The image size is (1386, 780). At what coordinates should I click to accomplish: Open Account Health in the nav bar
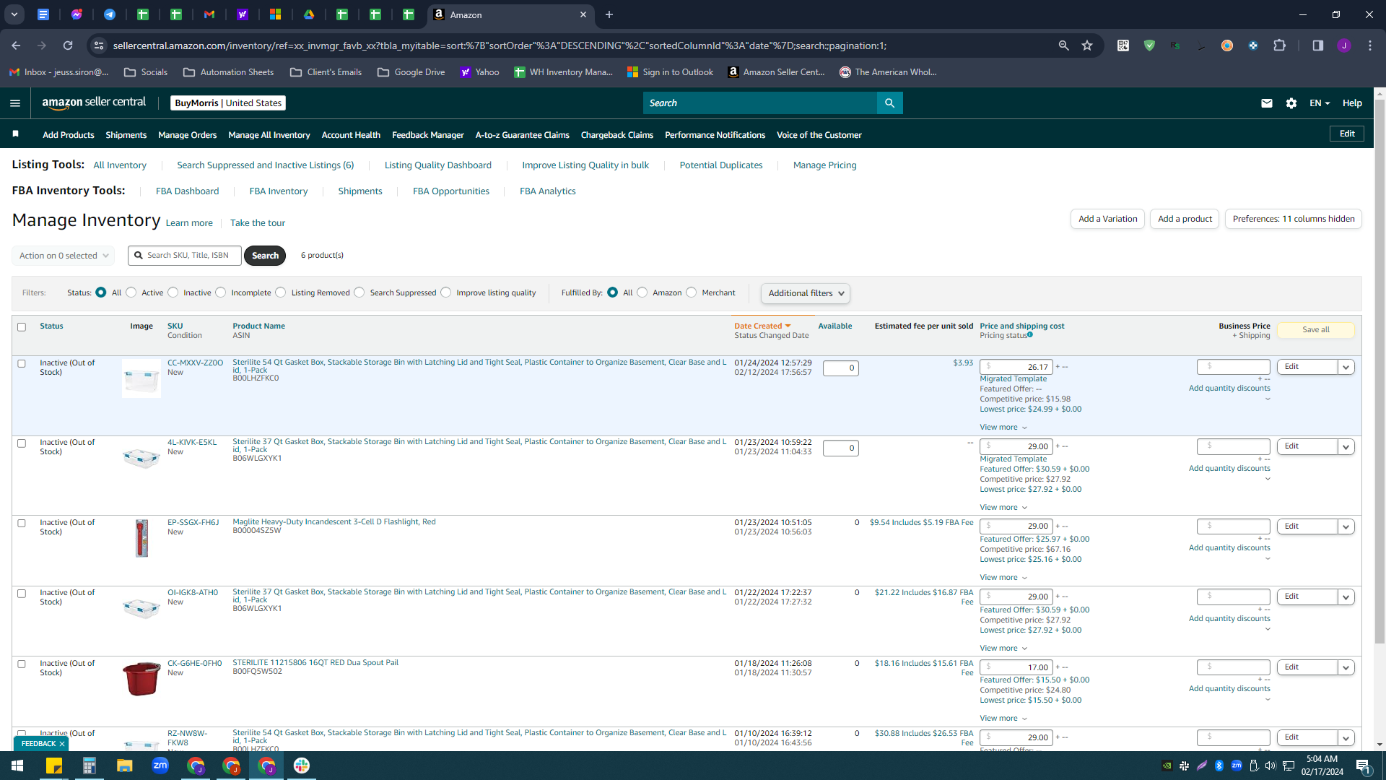(x=351, y=135)
